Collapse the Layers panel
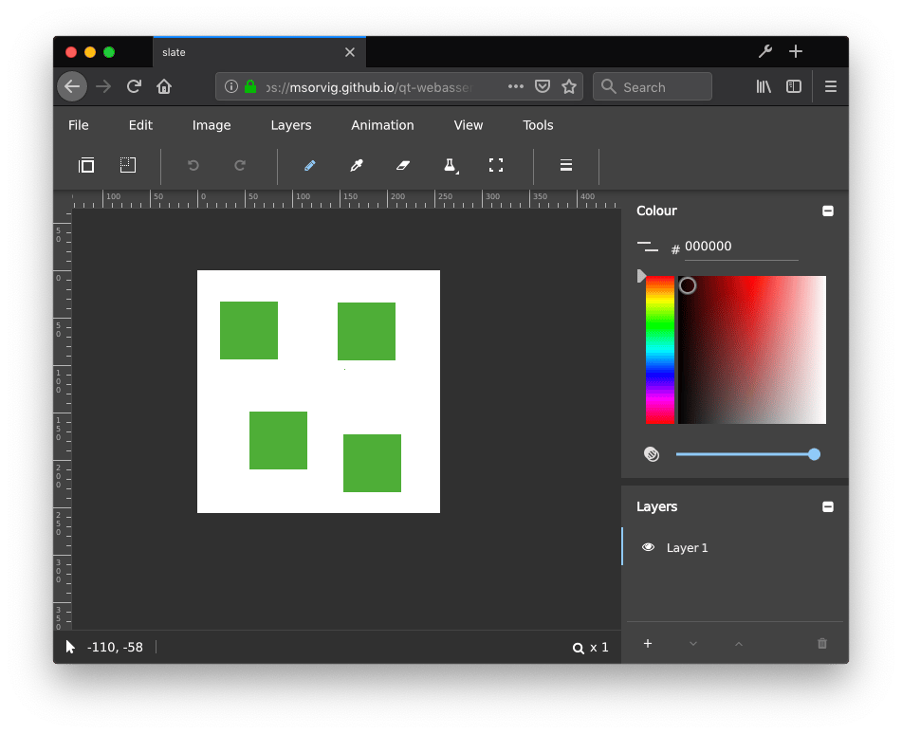The height and width of the screenshot is (734, 902). [828, 506]
